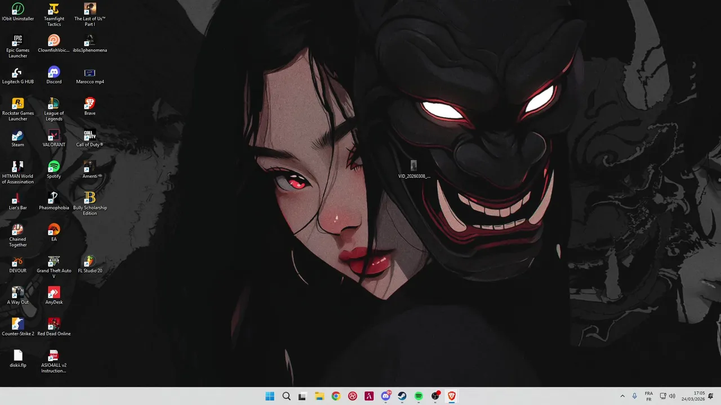
Task: Select the Marocco mp4 video file
Action: [90, 75]
